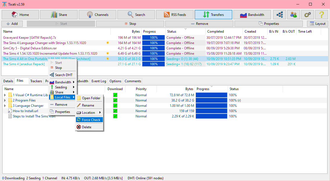Sort transfers by the Status column header
Screen dimensions: 330x181
(185, 32)
